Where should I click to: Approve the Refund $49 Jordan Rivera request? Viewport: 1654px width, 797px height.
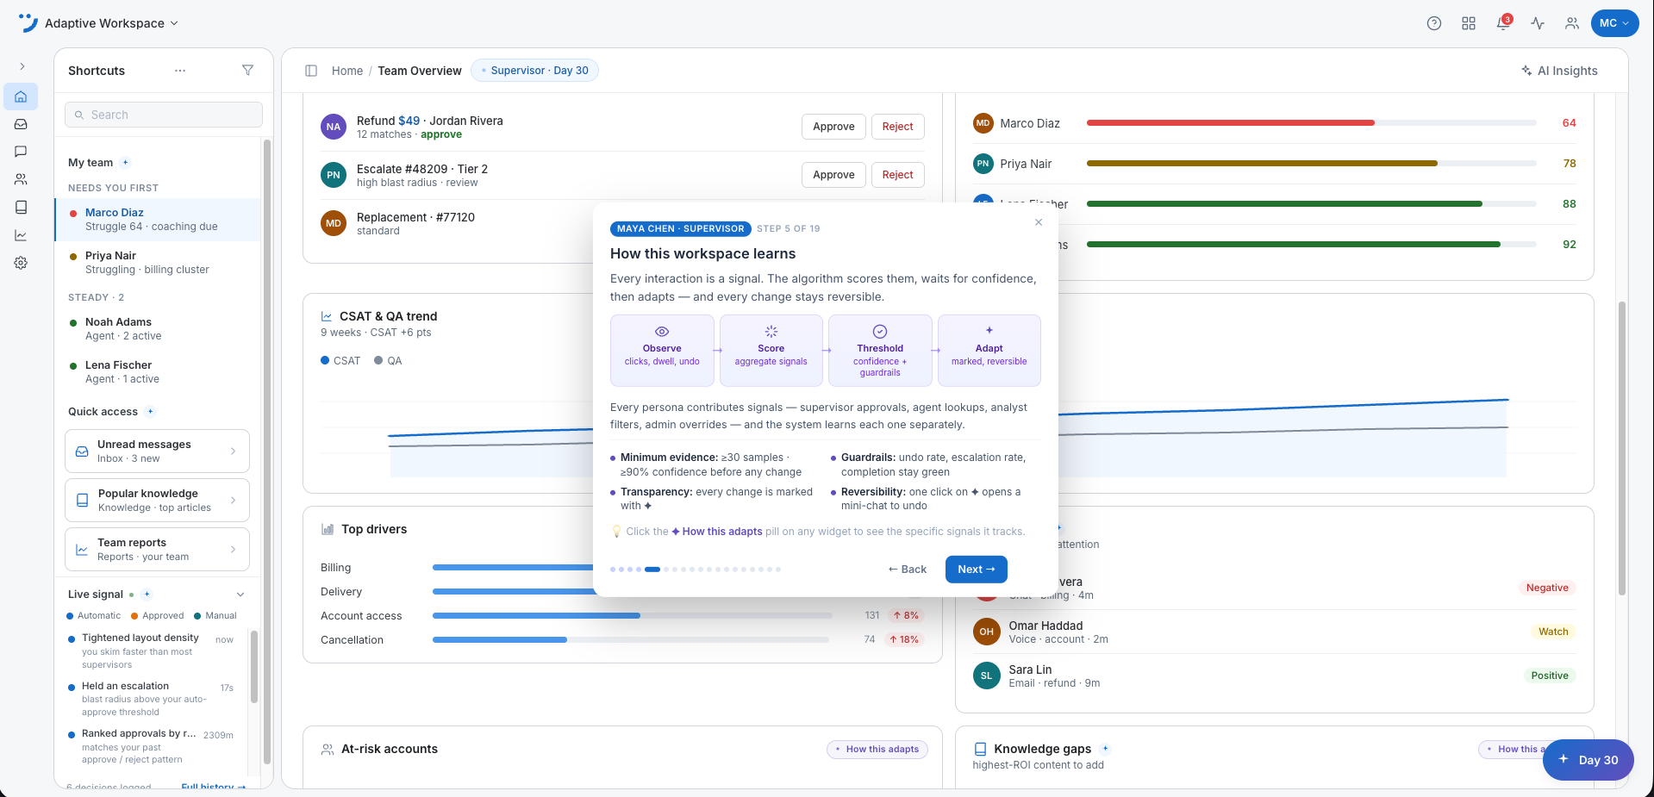point(833,127)
